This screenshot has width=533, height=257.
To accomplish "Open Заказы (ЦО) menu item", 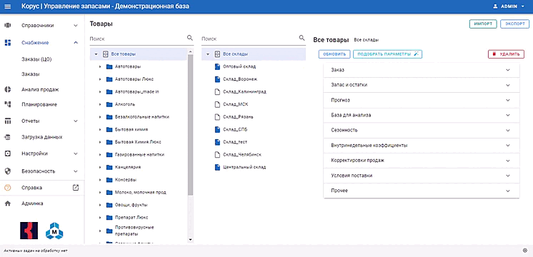I will pyautogui.click(x=36, y=59).
